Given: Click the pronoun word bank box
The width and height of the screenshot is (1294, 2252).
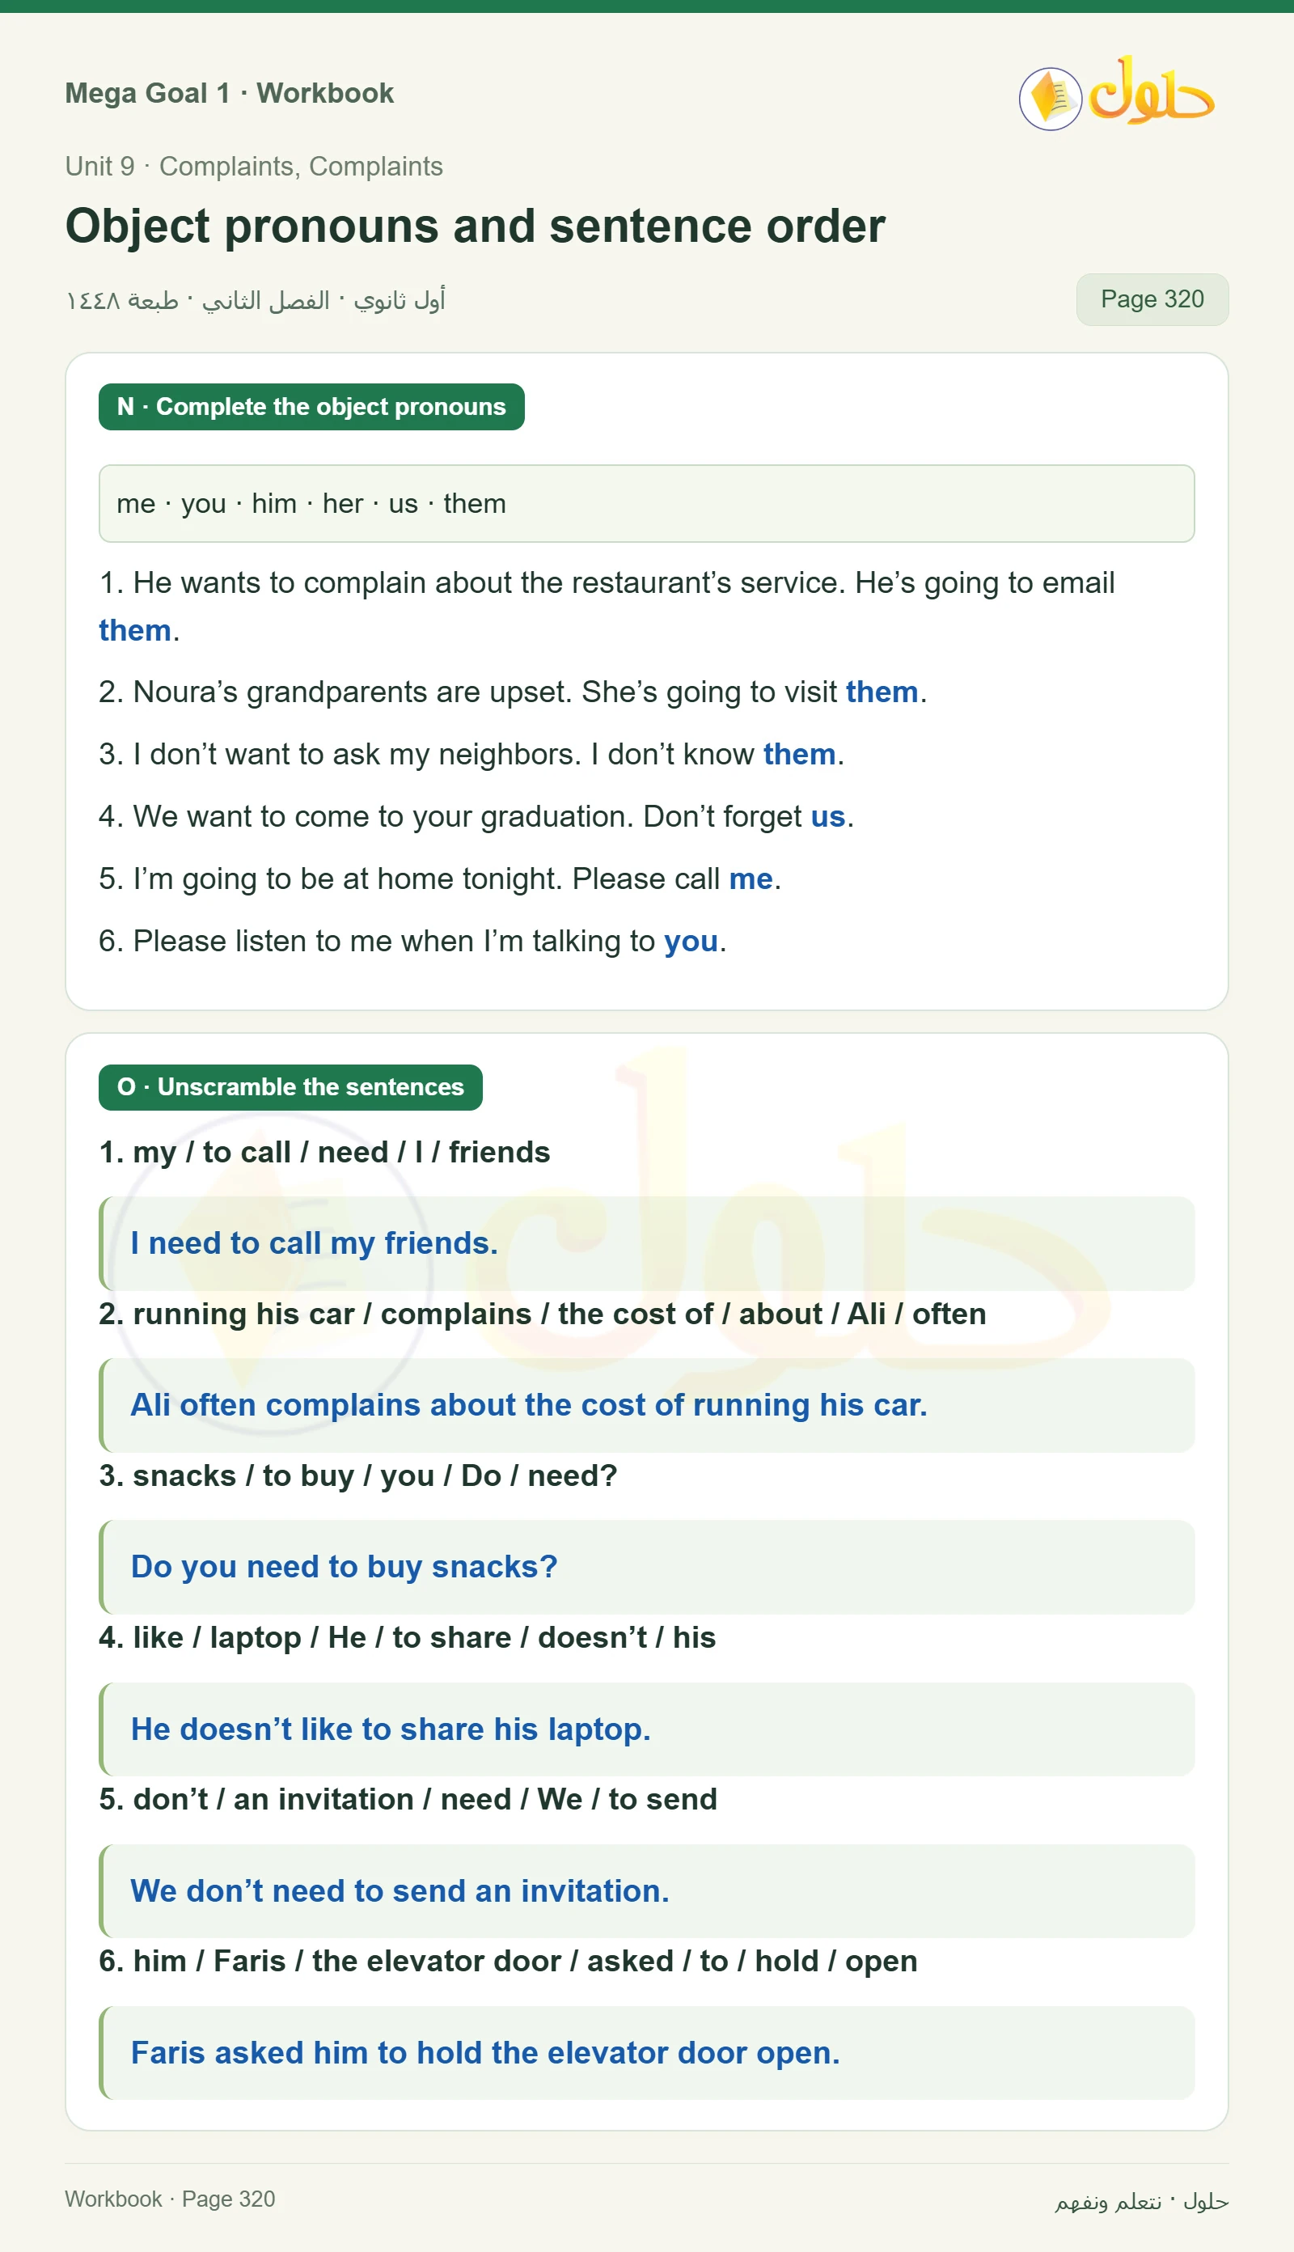Looking at the screenshot, I should point(646,503).
